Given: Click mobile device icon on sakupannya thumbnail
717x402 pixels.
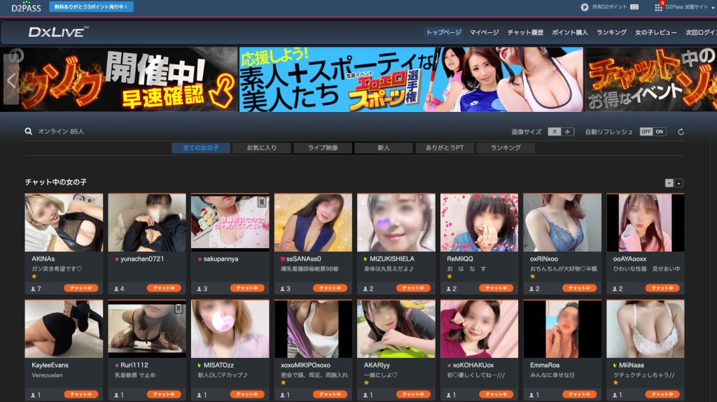Looking at the screenshot, I should pyautogui.click(x=262, y=203).
